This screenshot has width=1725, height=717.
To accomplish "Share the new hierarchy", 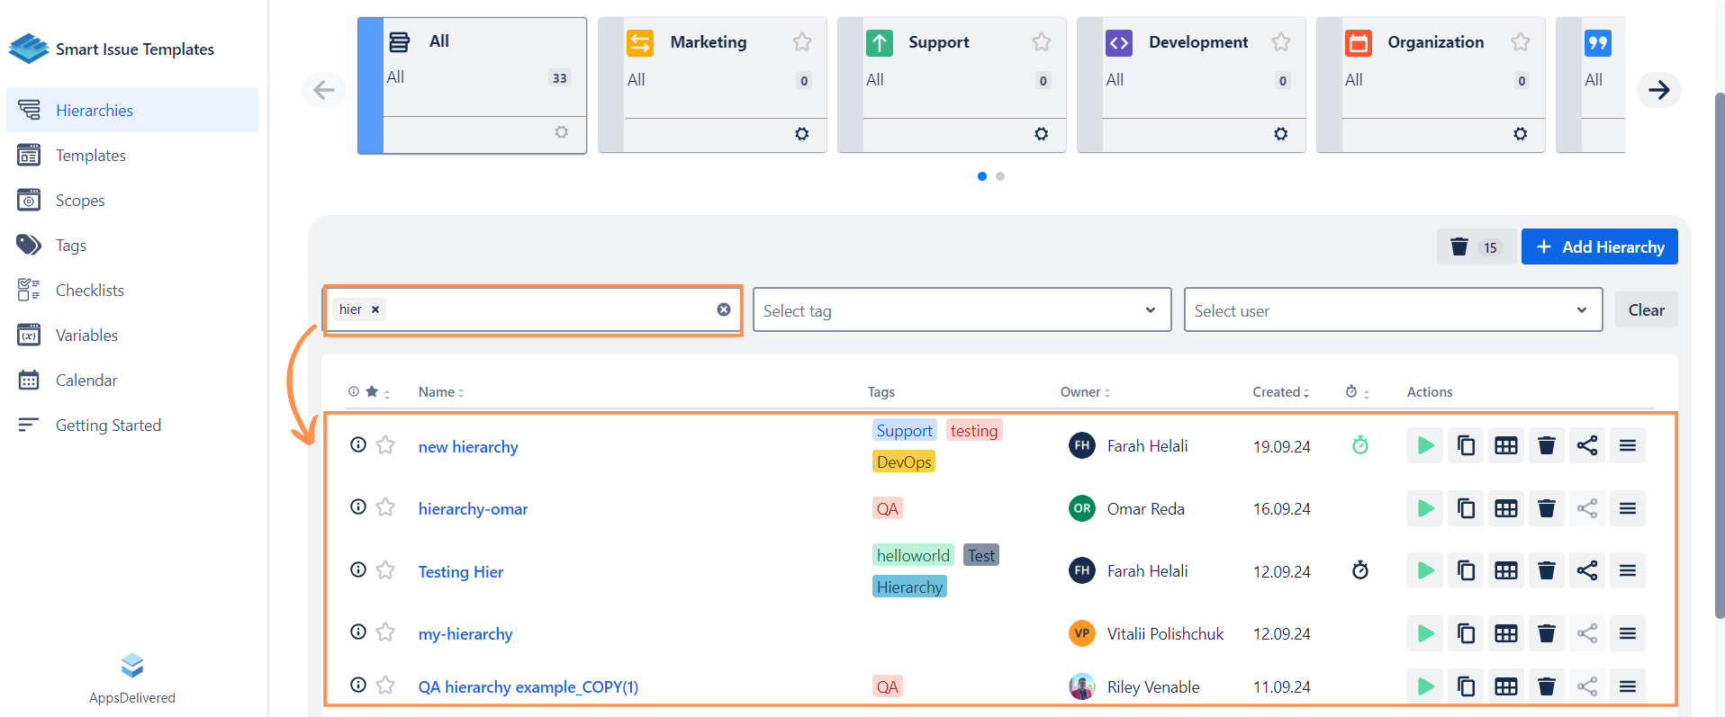I will pyautogui.click(x=1586, y=446).
